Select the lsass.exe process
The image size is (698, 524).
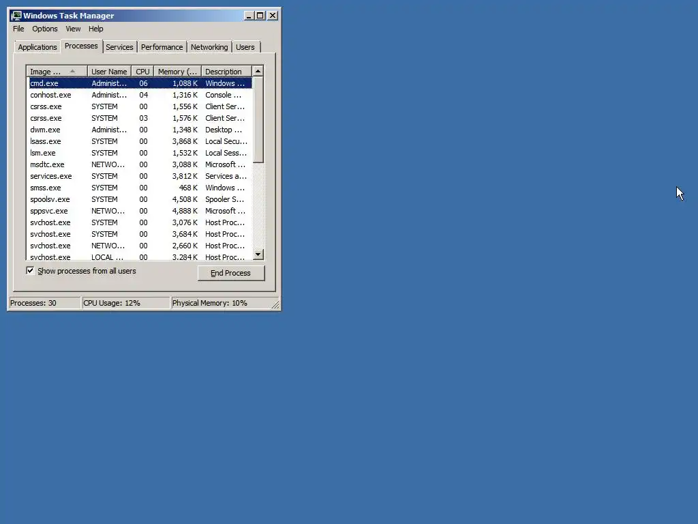(x=140, y=141)
